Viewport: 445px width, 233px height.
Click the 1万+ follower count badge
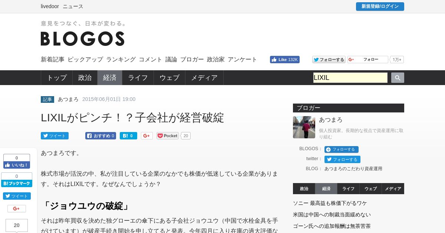click(x=397, y=60)
